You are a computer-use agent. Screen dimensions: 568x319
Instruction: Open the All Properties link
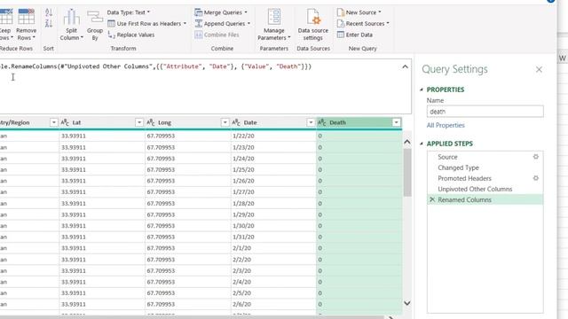pyautogui.click(x=446, y=125)
